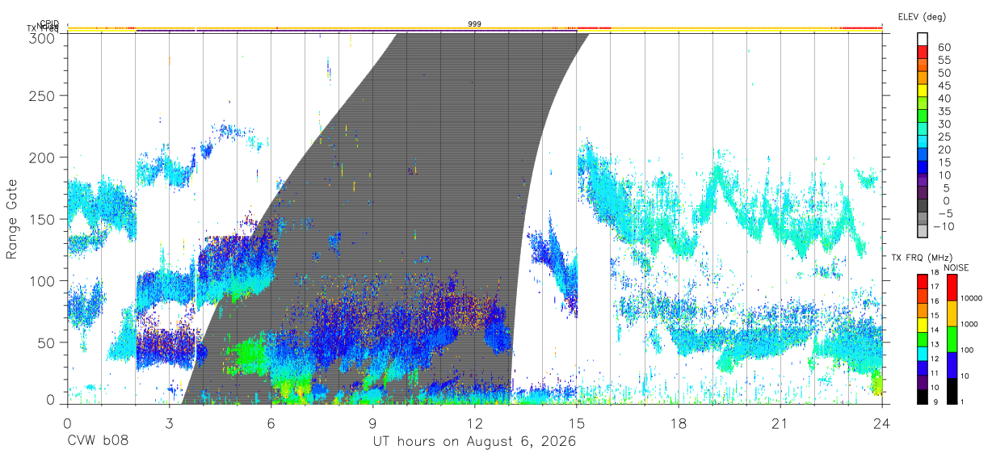This screenshot has width=992, height=458.
Task: Click the green 30–35 degree elevation swatch
Action: click(x=922, y=117)
